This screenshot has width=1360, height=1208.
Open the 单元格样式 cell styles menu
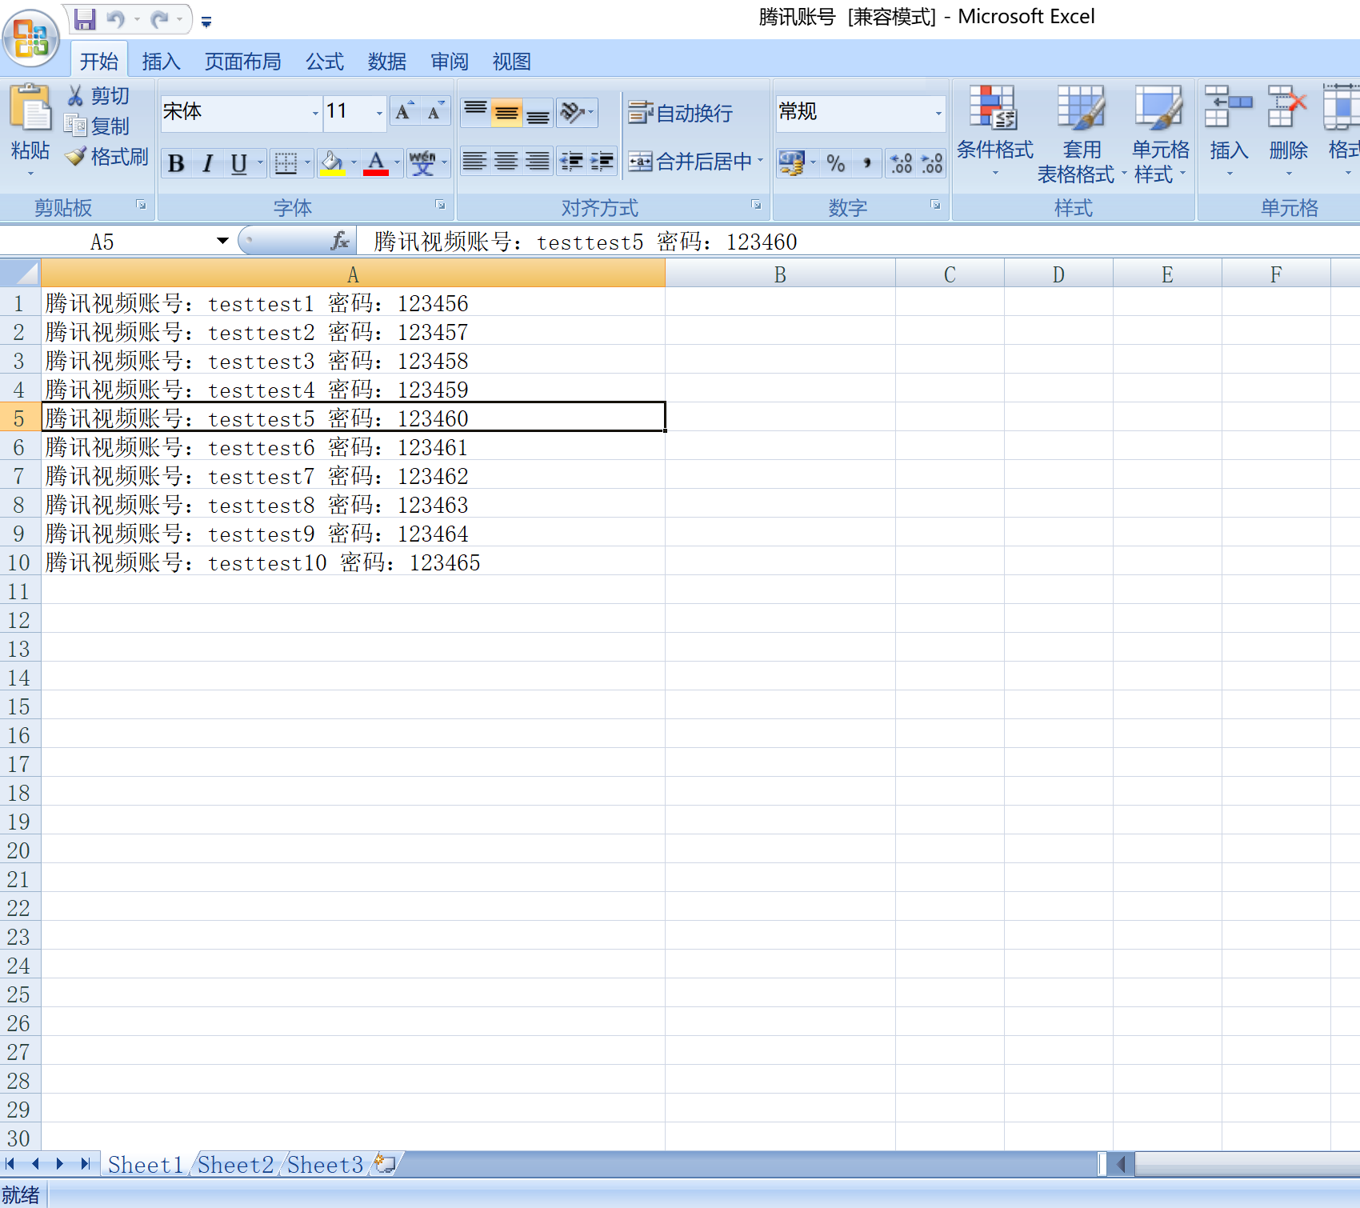point(1160,133)
